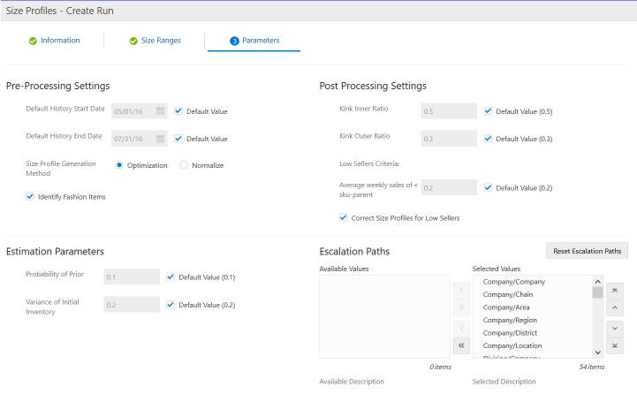Select the Optimization radio button

click(119, 165)
